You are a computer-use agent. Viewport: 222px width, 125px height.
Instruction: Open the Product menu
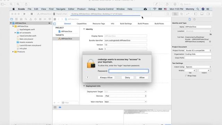81,9
